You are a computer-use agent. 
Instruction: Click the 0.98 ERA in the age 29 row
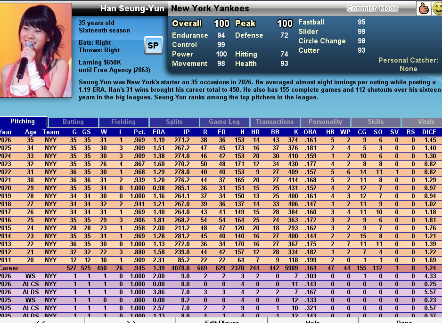[159, 188]
